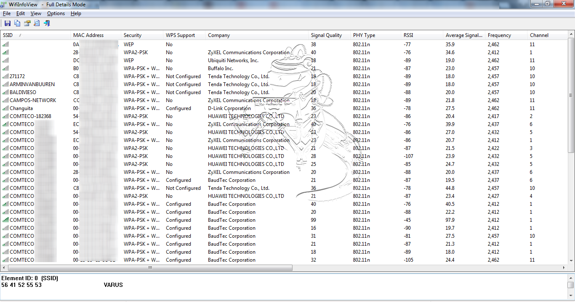Click signal icon beside CAMPOS-NETWORK
Viewport: 575px width, 302px height.
click(x=5, y=100)
